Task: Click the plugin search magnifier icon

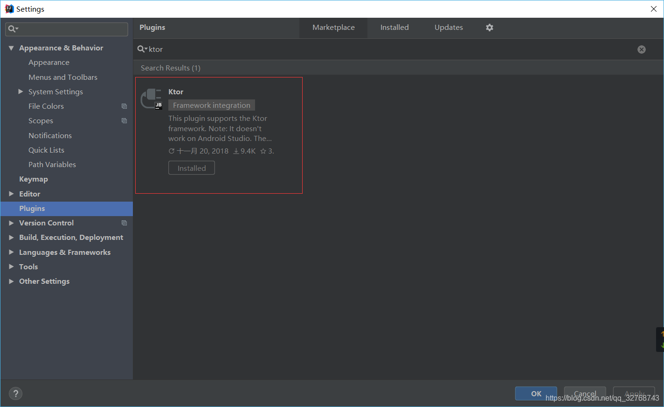Action: click(142, 49)
